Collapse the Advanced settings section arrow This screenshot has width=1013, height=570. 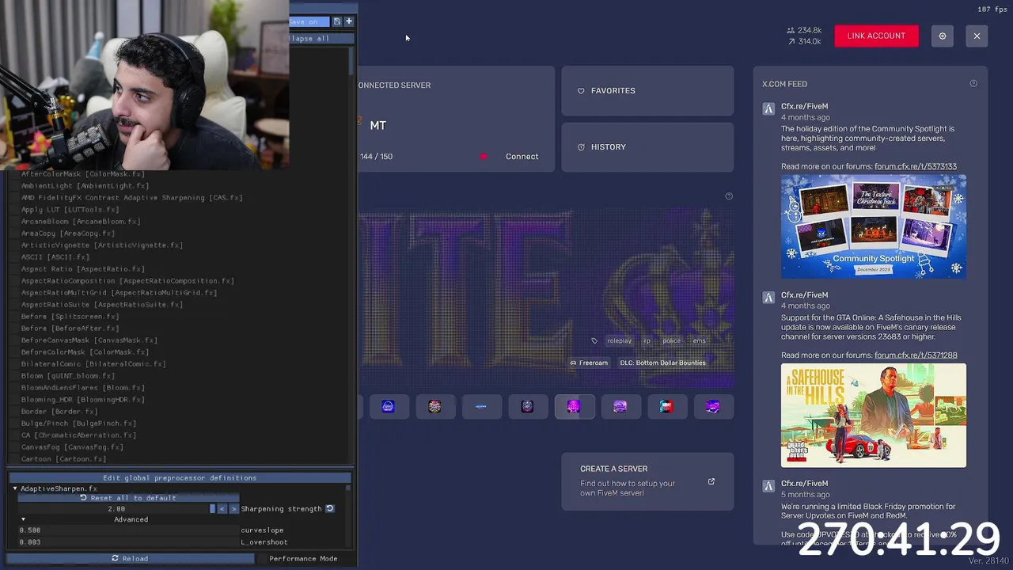pyautogui.click(x=22, y=519)
